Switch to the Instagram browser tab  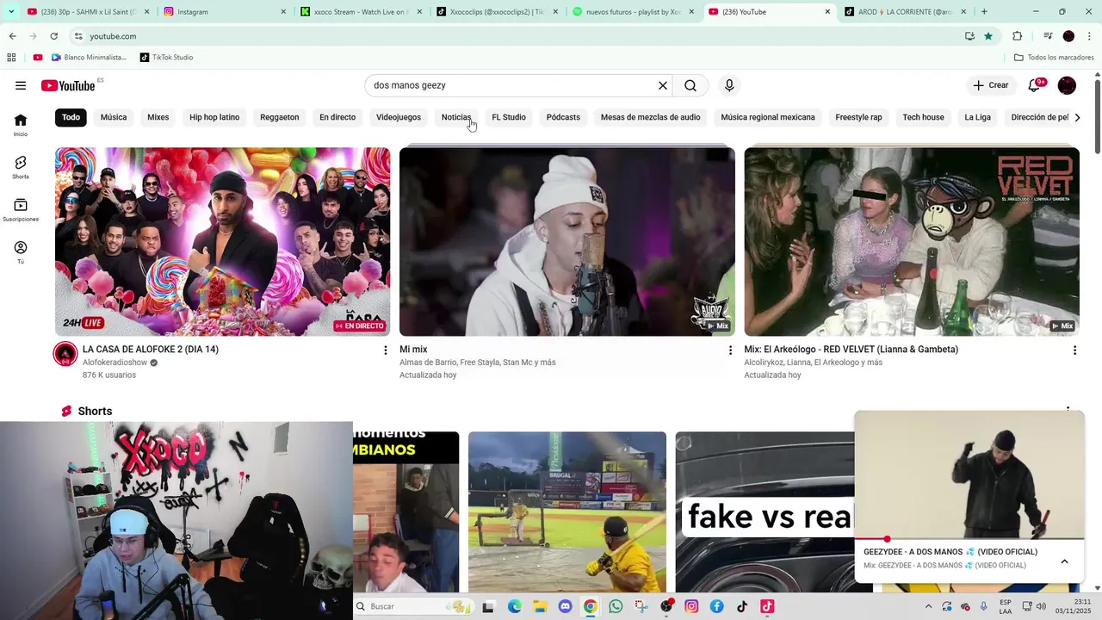(x=223, y=12)
